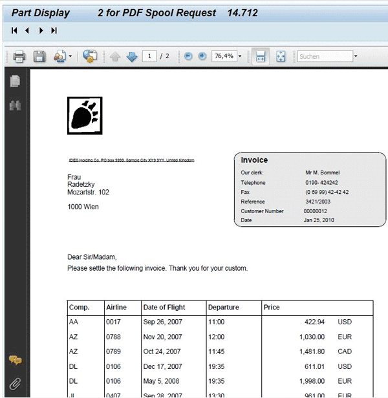Open the Comments panel icon
Viewport: 388px width, 398px height.
15,360
